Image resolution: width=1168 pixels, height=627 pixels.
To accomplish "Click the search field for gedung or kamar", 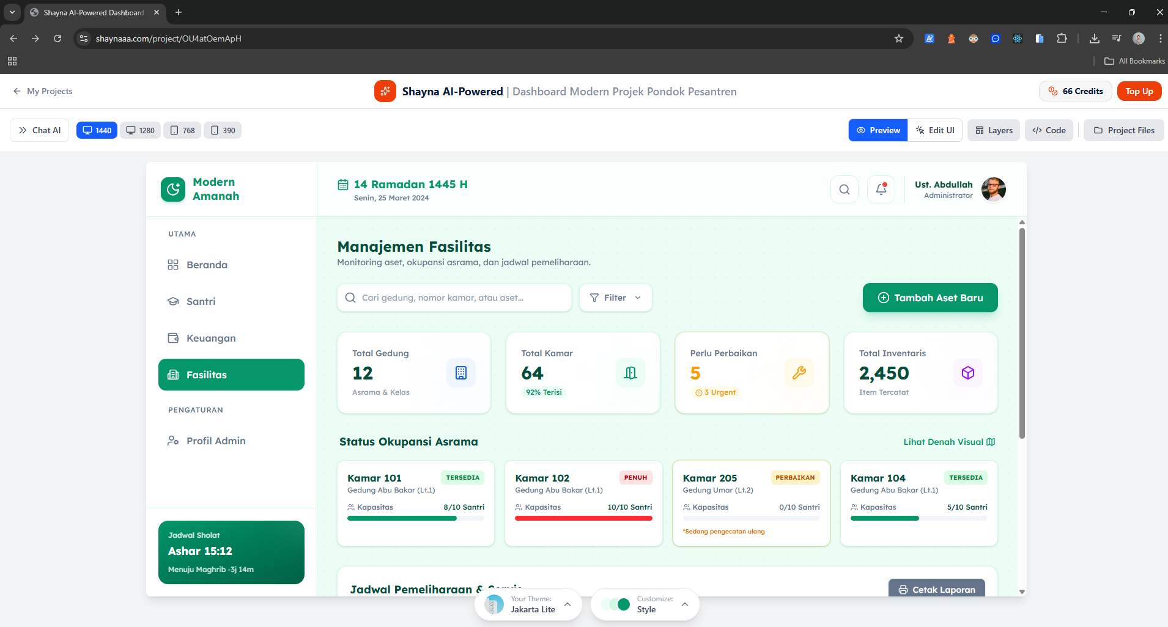I will (x=454, y=298).
